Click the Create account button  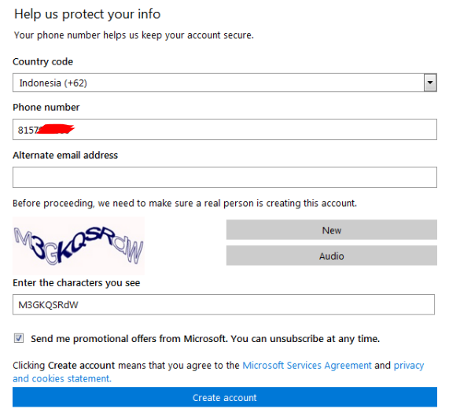(225, 397)
